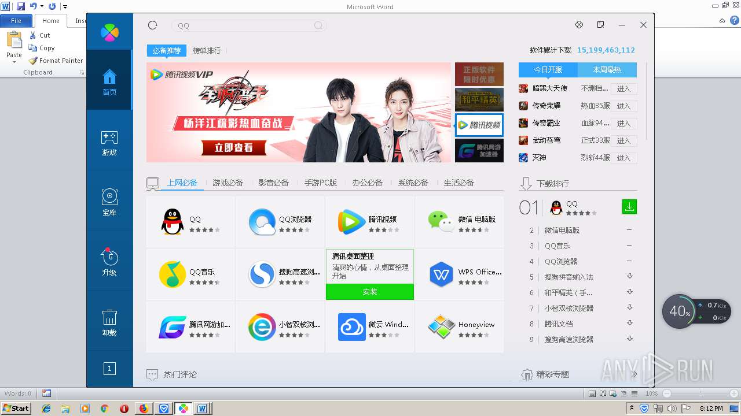Viewport: 741px width, 416px height.
Task: Open the 系统必备 category tab
Action: [413, 183]
